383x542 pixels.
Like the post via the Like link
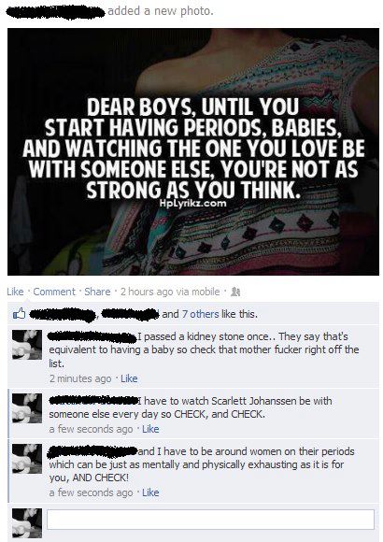click(15, 292)
